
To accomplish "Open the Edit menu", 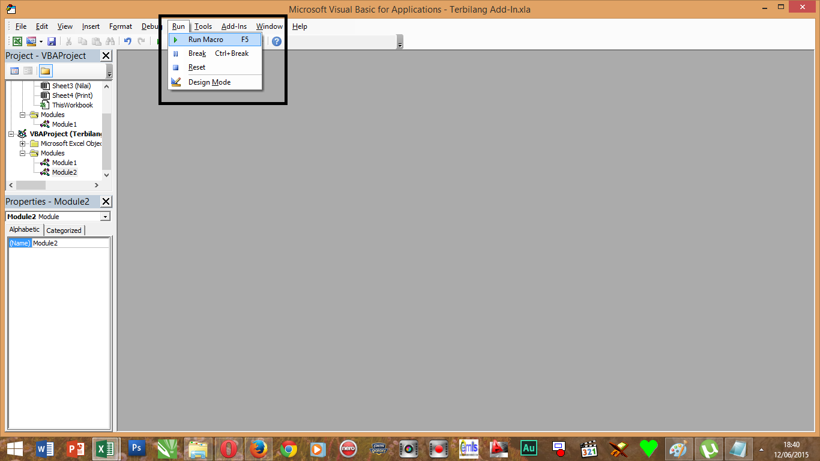I will point(42,26).
